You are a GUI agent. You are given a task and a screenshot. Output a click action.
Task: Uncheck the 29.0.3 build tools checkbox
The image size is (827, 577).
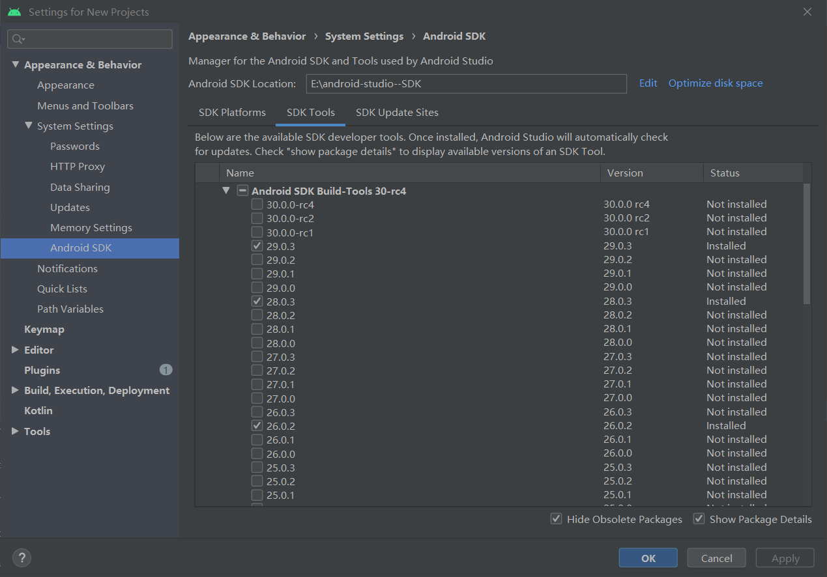click(257, 246)
